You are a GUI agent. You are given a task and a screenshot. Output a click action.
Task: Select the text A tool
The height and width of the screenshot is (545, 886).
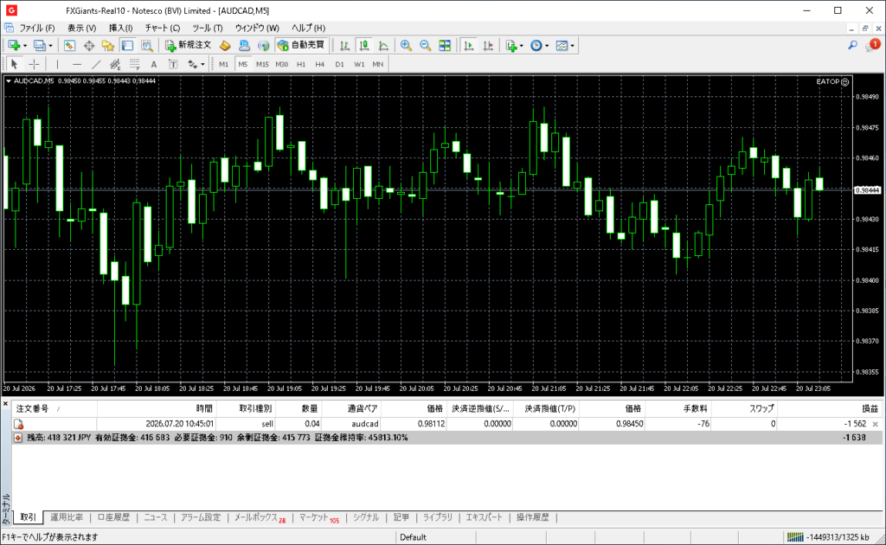click(x=154, y=64)
